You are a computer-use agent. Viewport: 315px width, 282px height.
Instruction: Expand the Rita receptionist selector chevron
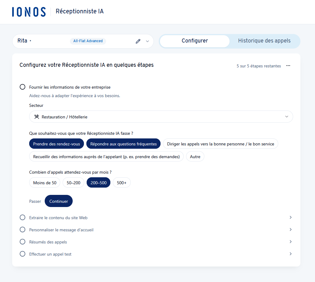pyautogui.click(x=147, y=41)
